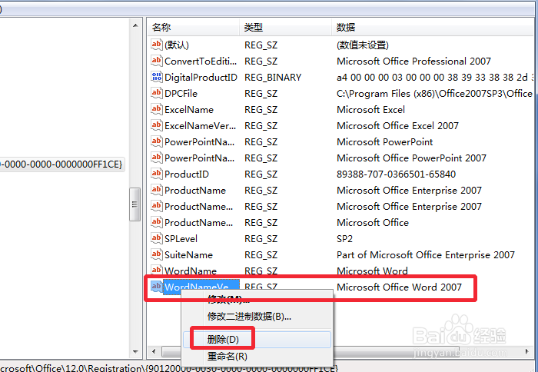Choose 重命名(R) from the context menu
Viewport: 538px width, 372px height.
pos(257,356)
